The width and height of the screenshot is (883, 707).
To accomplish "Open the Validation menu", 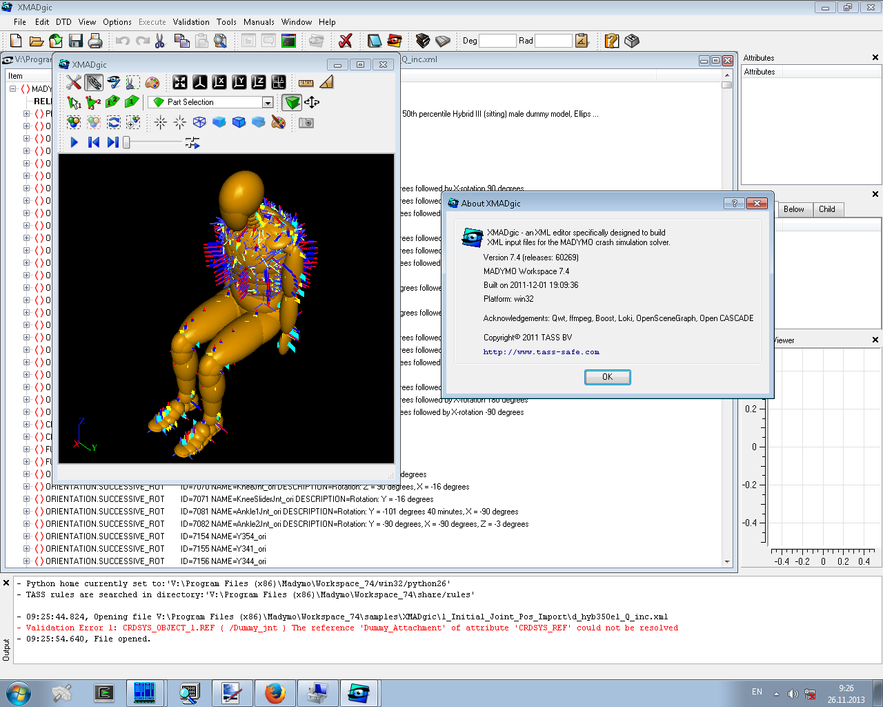I will click(191, 22).
